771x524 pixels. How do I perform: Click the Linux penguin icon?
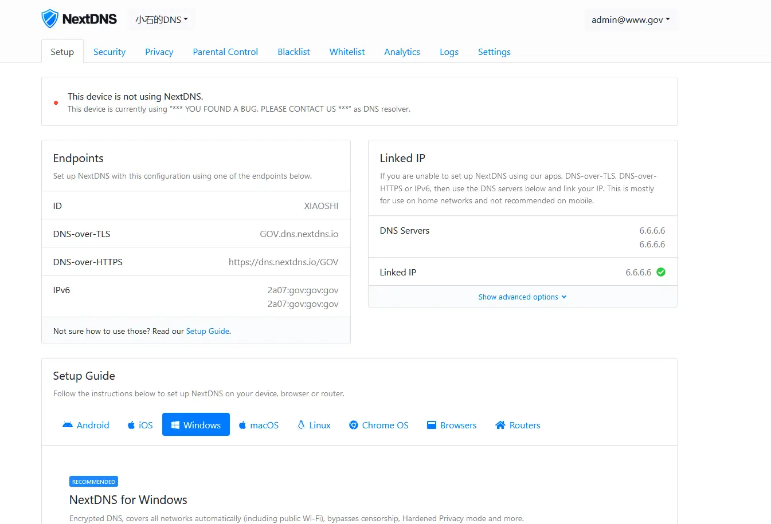coord(301,425)
